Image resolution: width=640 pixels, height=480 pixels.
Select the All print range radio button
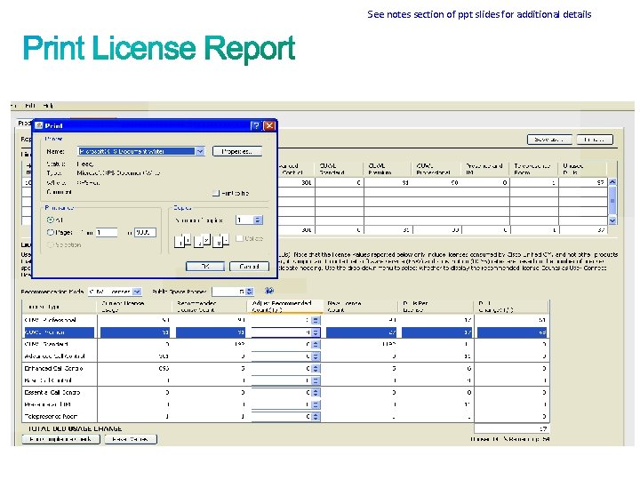click(50, 220)
